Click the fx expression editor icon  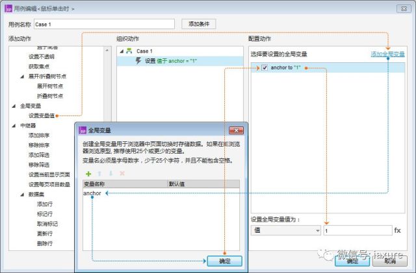pos(397,230)
